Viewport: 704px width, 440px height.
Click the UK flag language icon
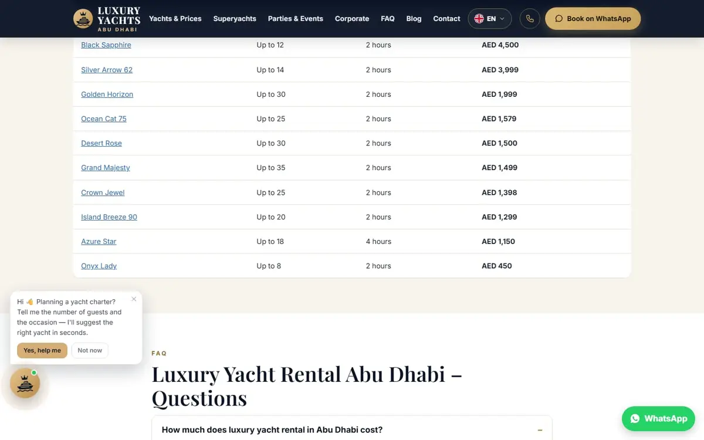click(479, 19)
